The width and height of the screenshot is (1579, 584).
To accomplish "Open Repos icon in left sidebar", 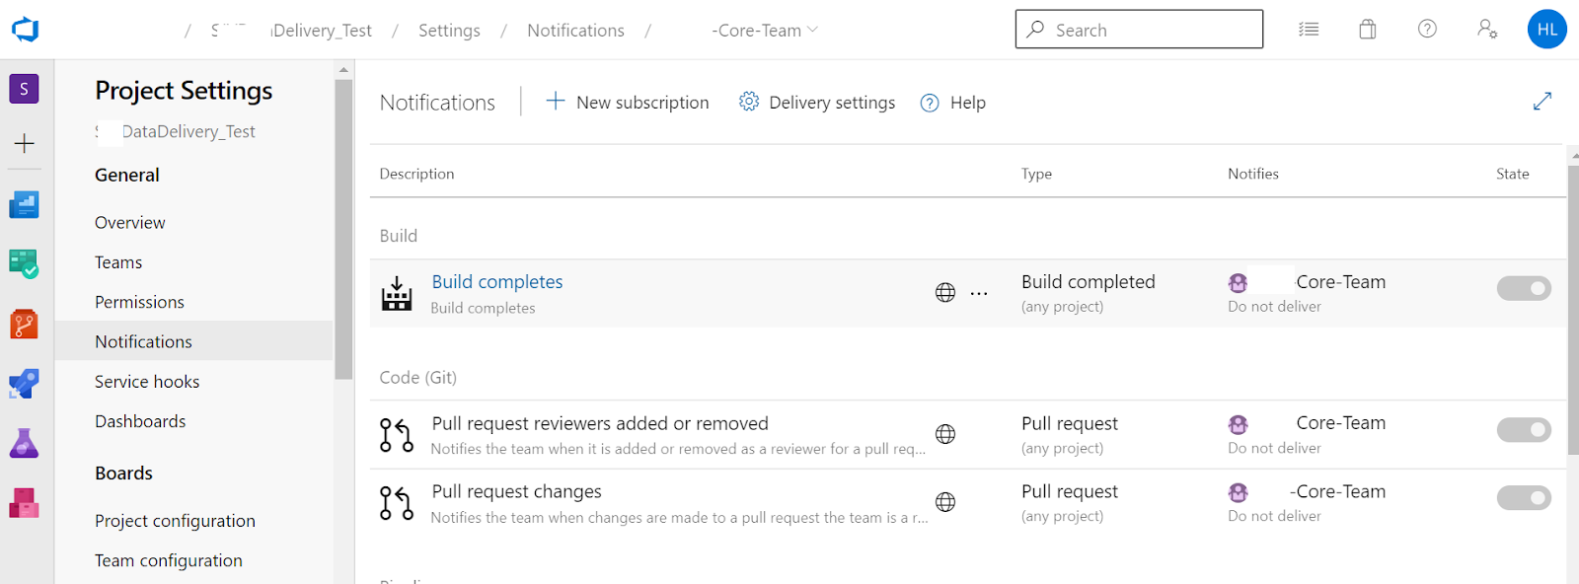I will [x=24, y=324].
